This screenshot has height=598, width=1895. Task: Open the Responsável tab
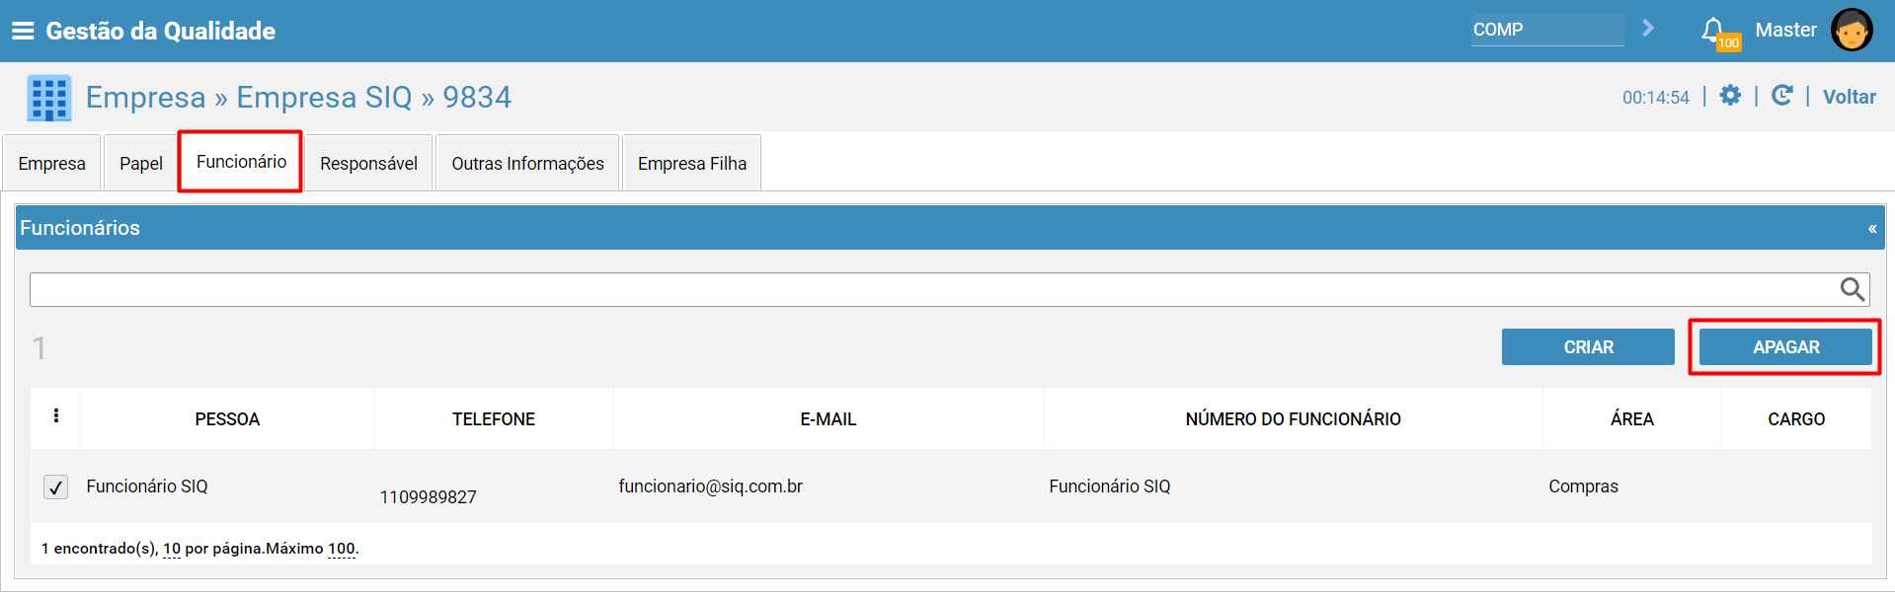coord(368,163)
